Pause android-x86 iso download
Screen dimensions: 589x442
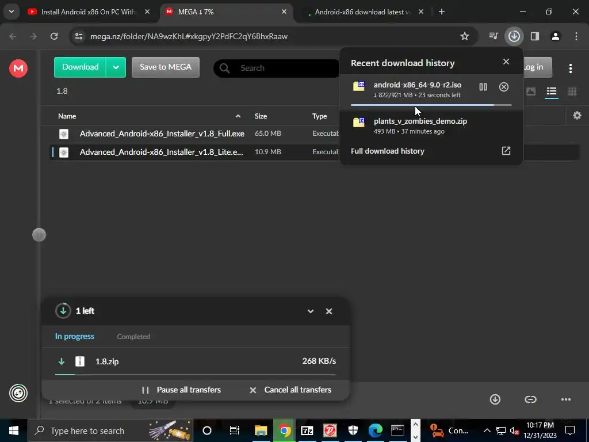point(483,87)
